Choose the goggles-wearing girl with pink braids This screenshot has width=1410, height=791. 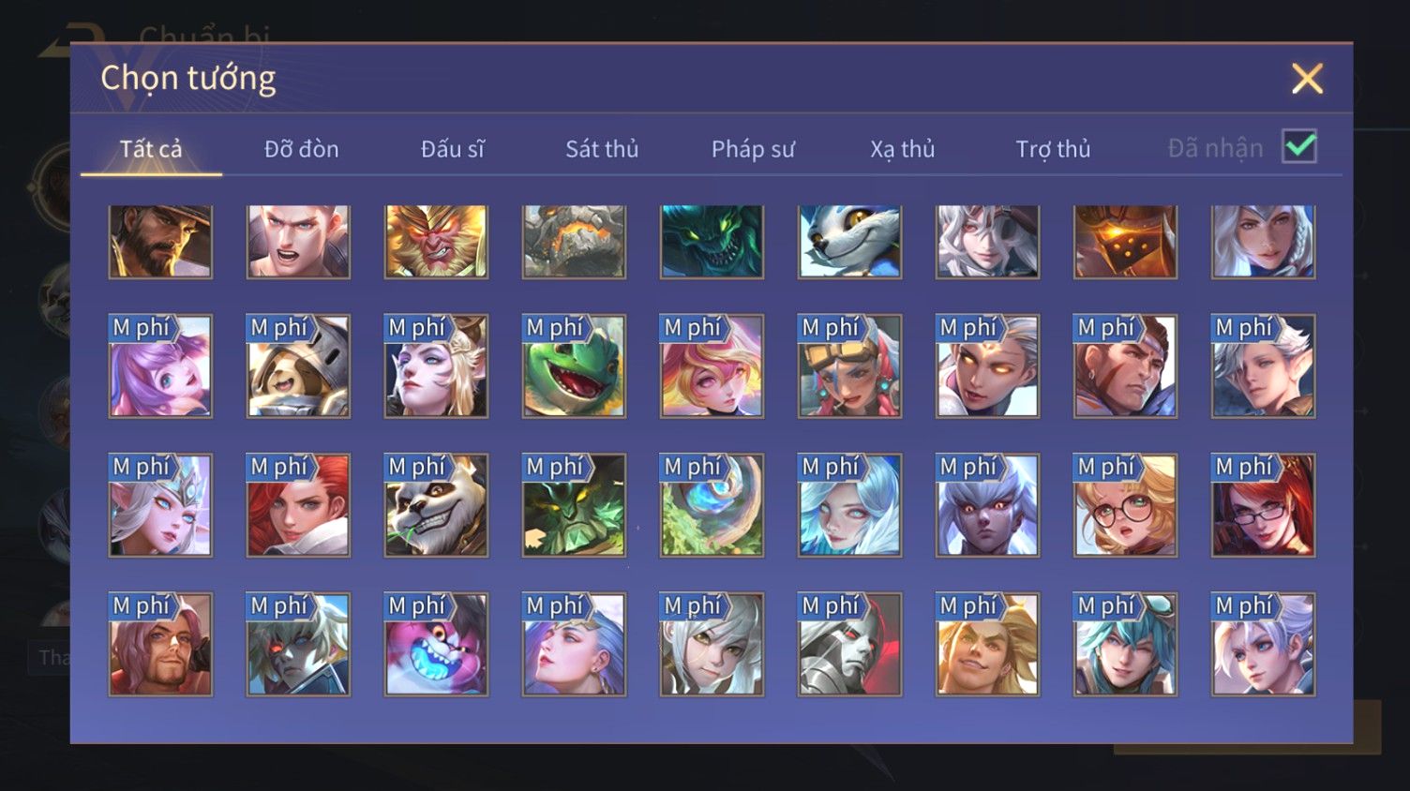point(849,366)
